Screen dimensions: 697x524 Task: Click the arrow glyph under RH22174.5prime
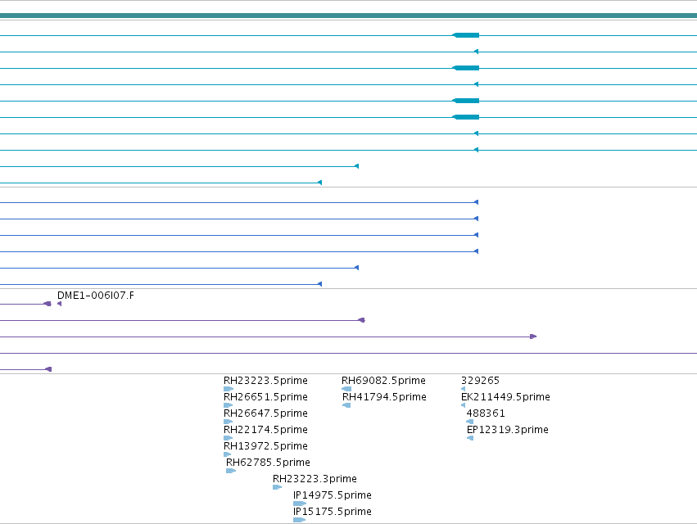click(228, 438)
